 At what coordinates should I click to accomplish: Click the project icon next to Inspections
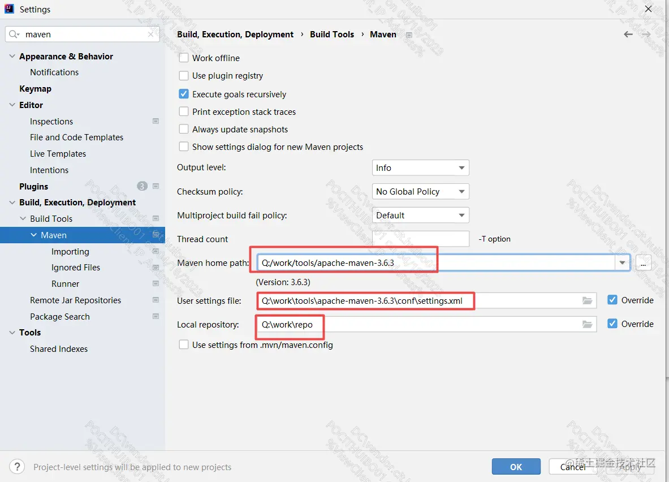coord(156,121)
